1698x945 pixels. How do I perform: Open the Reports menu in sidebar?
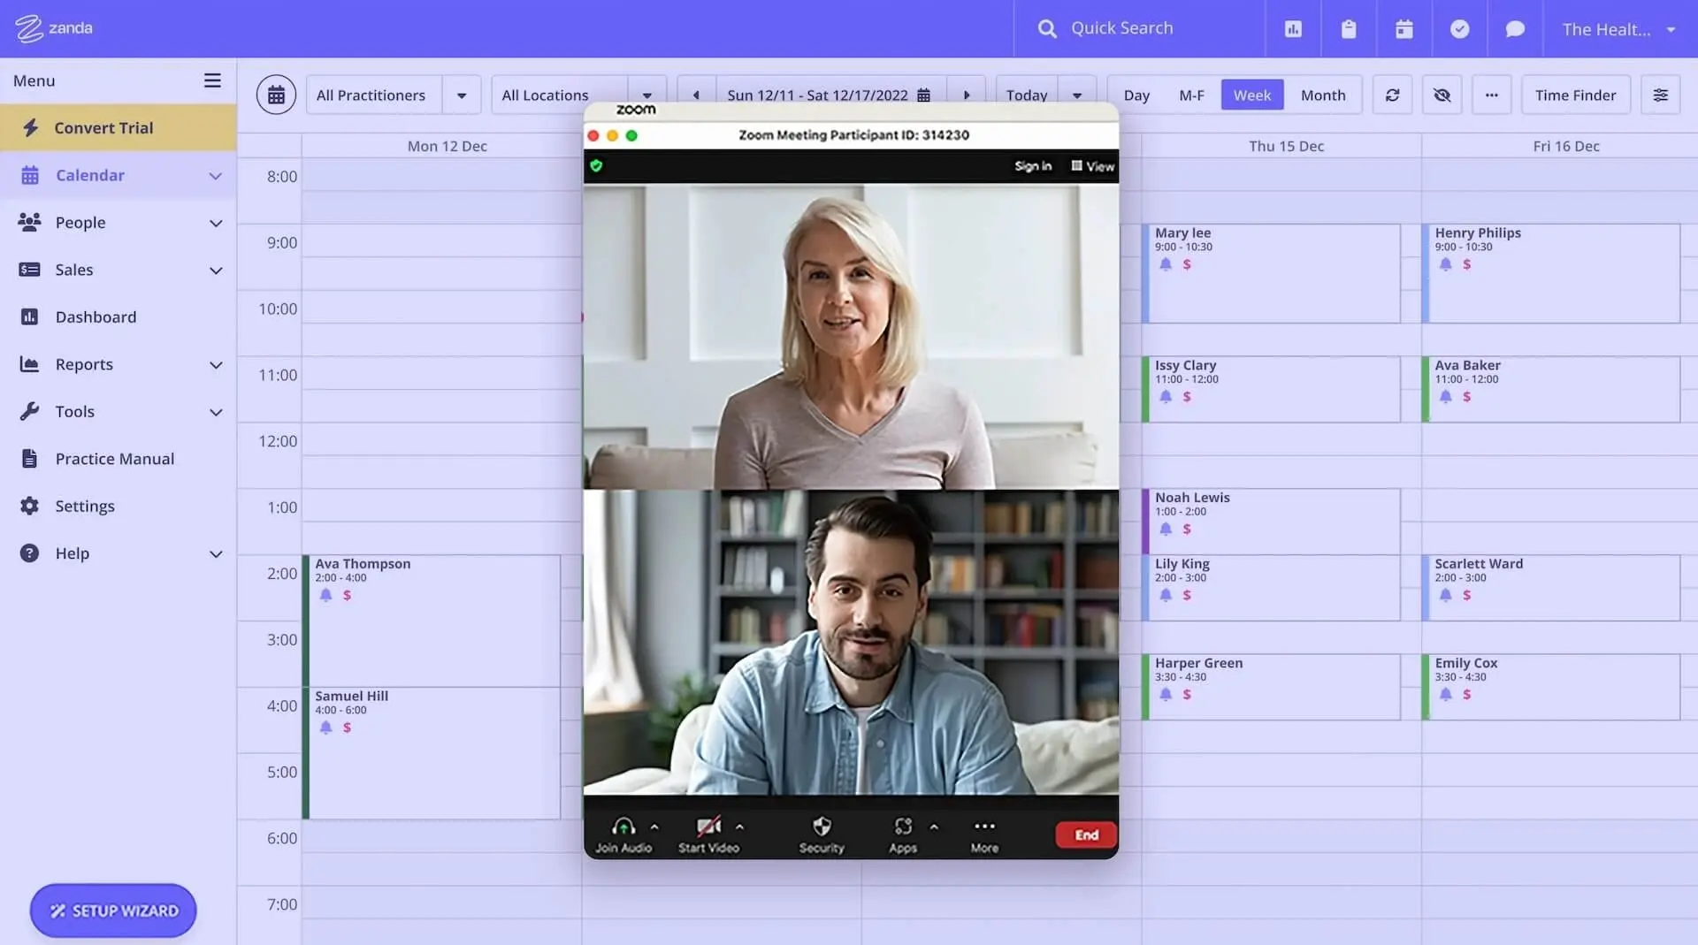pyautogui.click(x=84, y=363)
